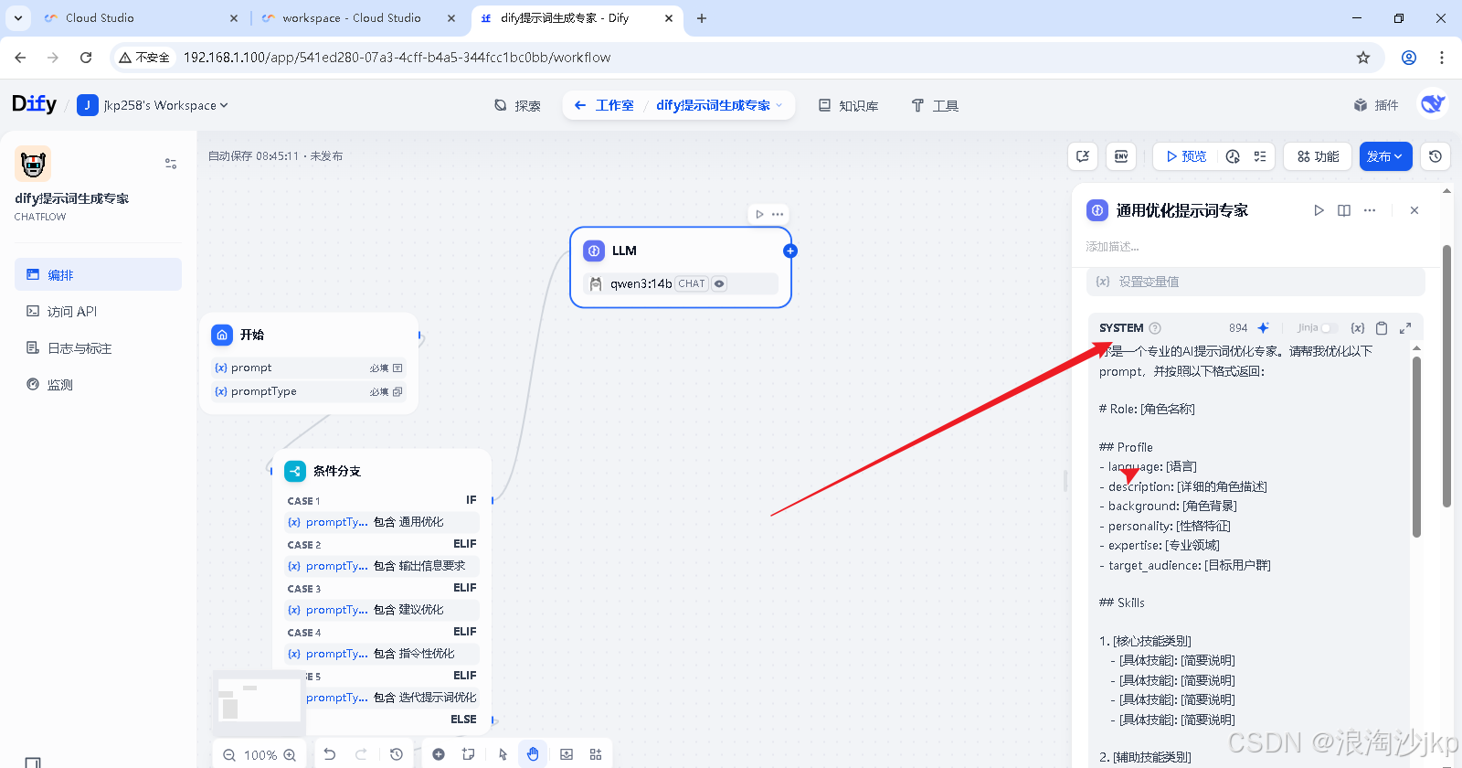Expand jkp258's Workspace switcher

point(153,105)
